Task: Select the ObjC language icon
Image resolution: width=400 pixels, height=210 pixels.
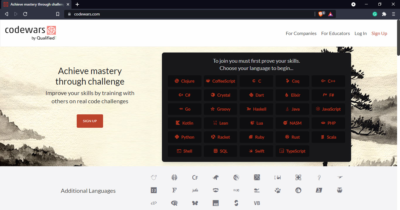Action: [x=236, y=190]
